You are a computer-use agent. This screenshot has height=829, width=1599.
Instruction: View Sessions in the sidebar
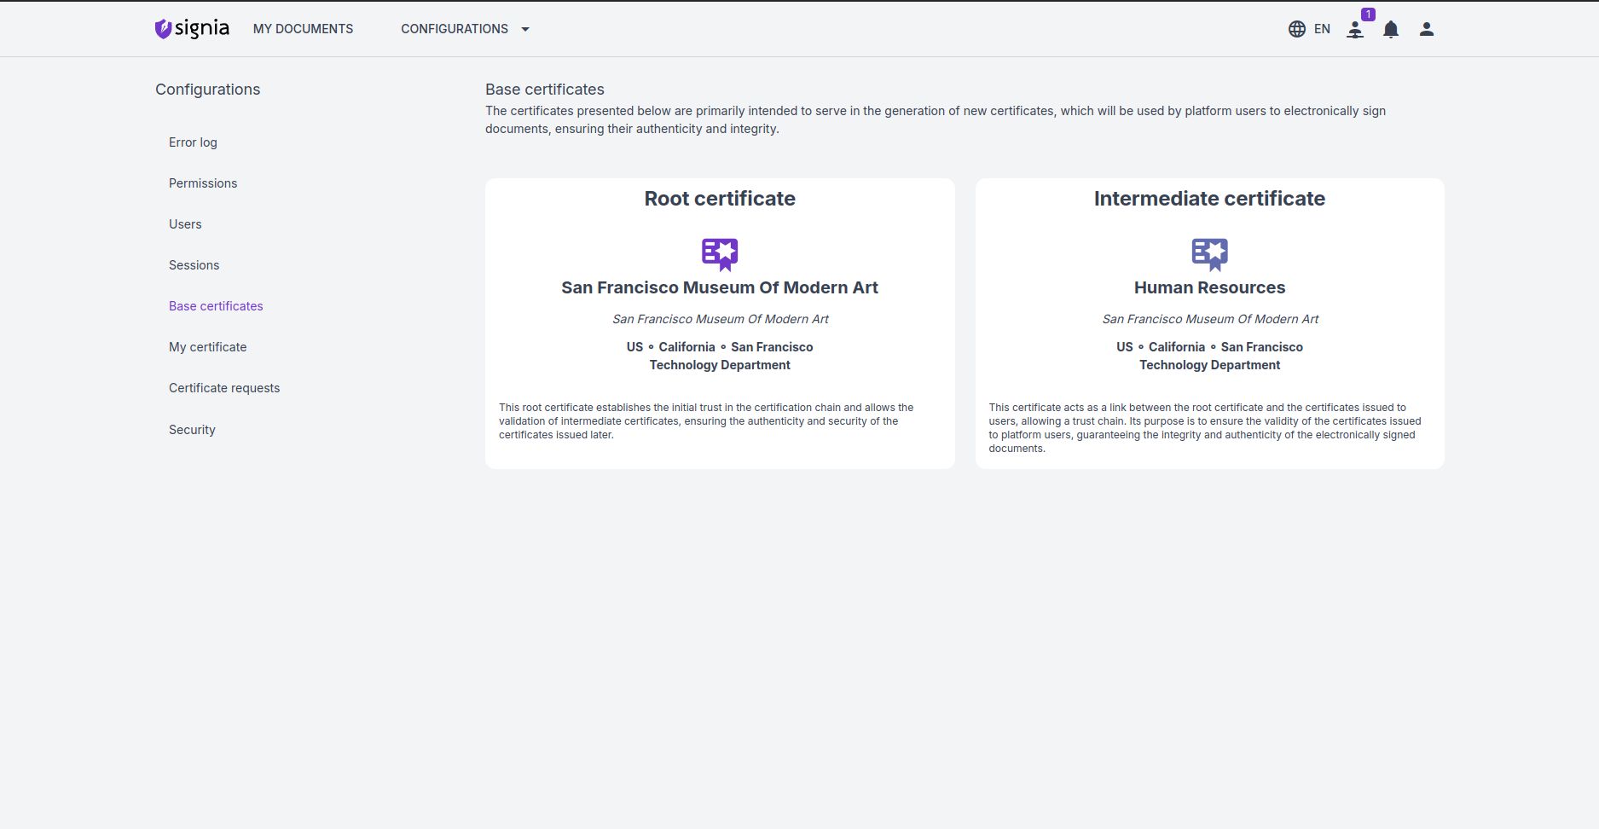point(194,265)
